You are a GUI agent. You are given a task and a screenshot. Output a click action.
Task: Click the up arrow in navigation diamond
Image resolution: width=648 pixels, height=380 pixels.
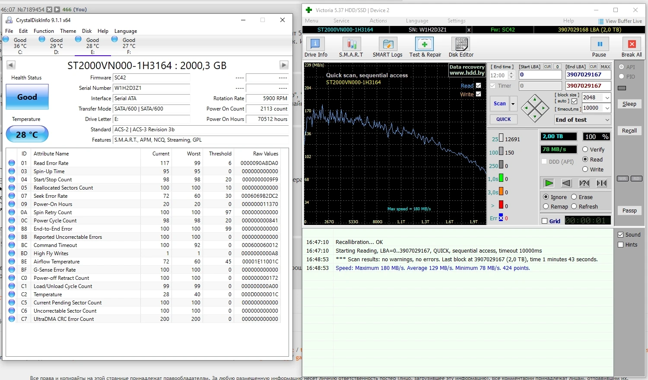pyautogui.click(x=535, y=100)
